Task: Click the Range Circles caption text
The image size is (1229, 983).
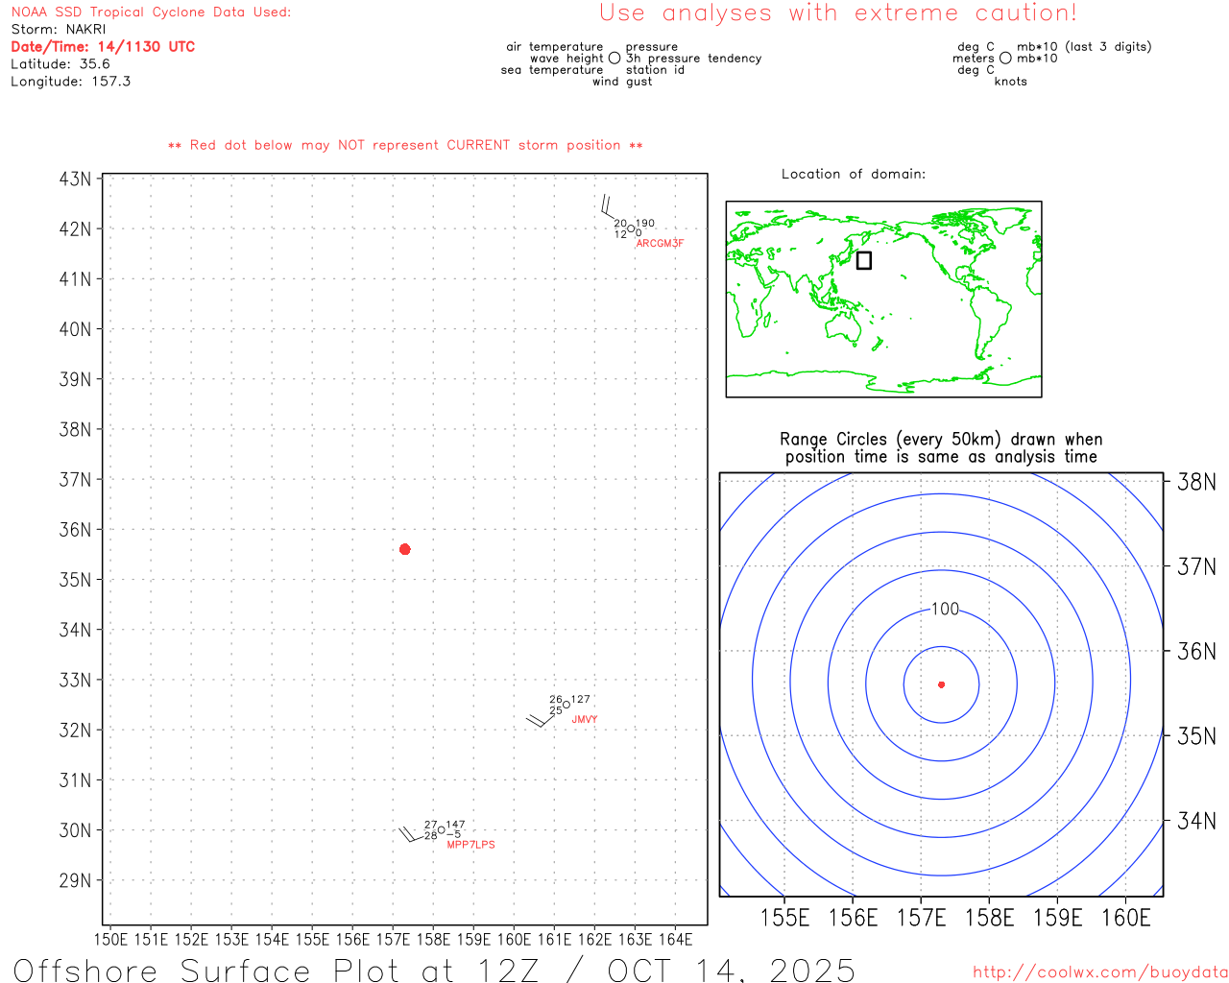Action: point(941,448)
